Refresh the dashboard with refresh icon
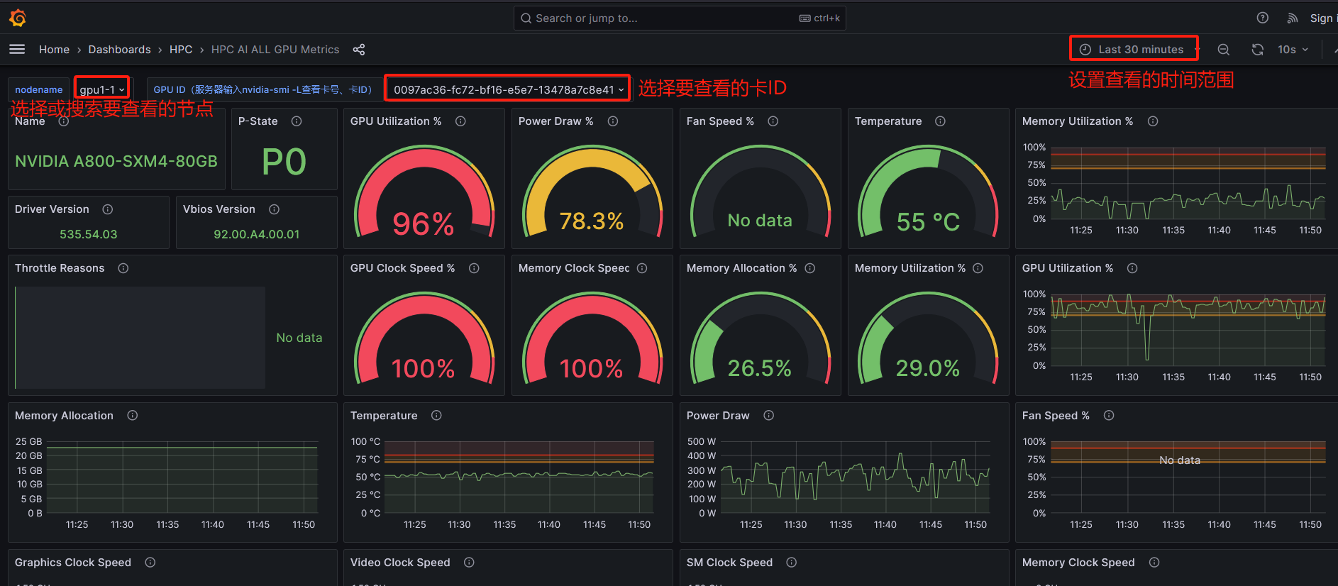1338x586 pixels. (x=1257, y=50)
